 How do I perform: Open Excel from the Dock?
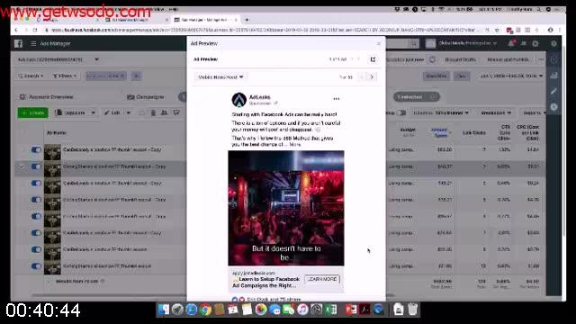coord(330,310)
